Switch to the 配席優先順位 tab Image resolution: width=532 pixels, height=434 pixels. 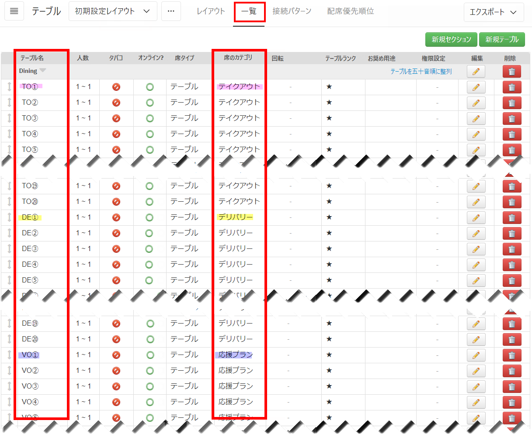(x=351, y=11)
